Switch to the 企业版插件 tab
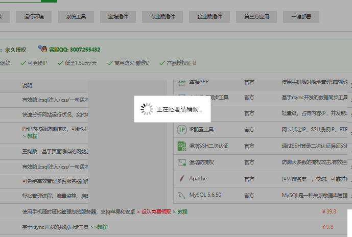This screenshot has width=352, height=237. pos(209,17)
